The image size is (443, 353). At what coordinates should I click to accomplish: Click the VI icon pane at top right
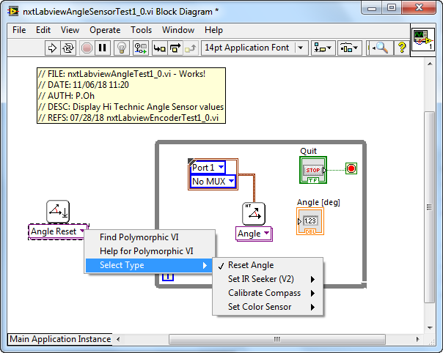tap(423, 40)
